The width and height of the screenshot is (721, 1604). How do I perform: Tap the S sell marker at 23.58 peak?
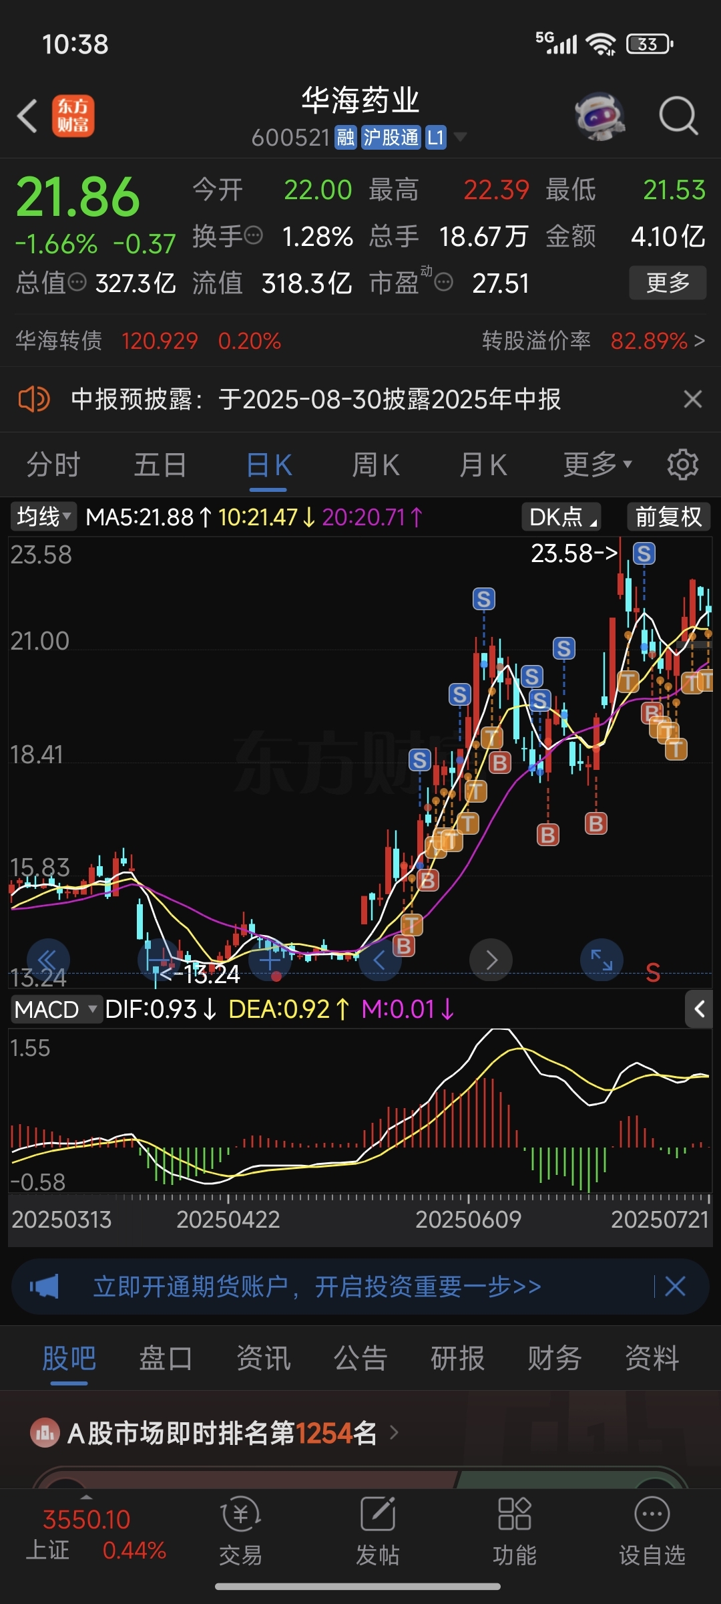click(644, 554)
